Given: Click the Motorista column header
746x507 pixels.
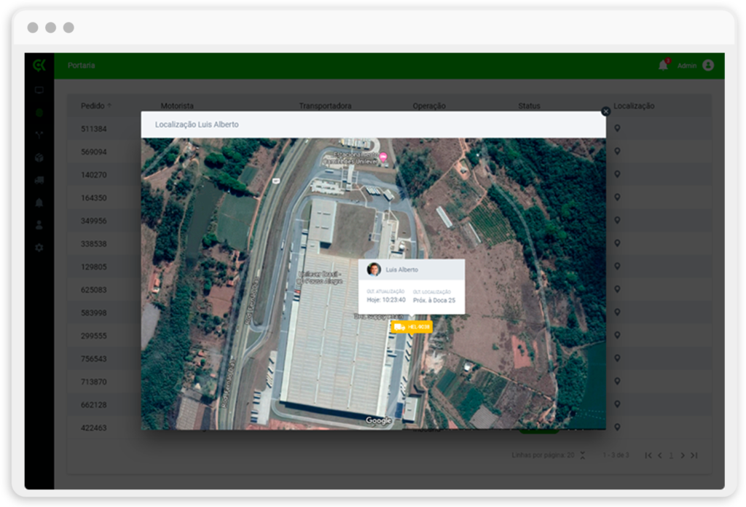Looking at the screenshot, I should pyautogui.click(x=177, y=106).
